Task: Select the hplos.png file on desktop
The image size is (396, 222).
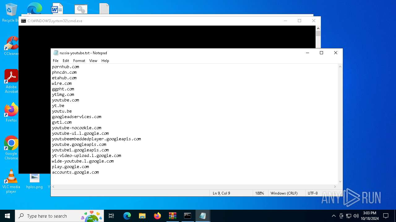Action: [34, 181]
